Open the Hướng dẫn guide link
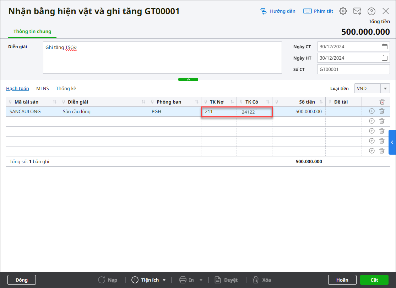The image size is (396, 288). pos(278,11)
